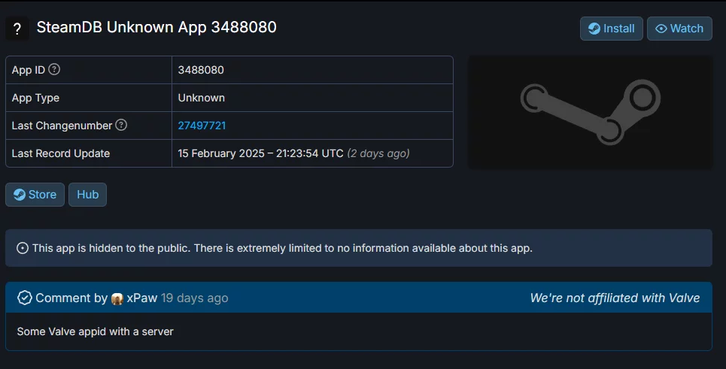Screen dimensions: 726x369
Task: Click 'We're not affiliated with Valve' text
Action: pos(615,298)
